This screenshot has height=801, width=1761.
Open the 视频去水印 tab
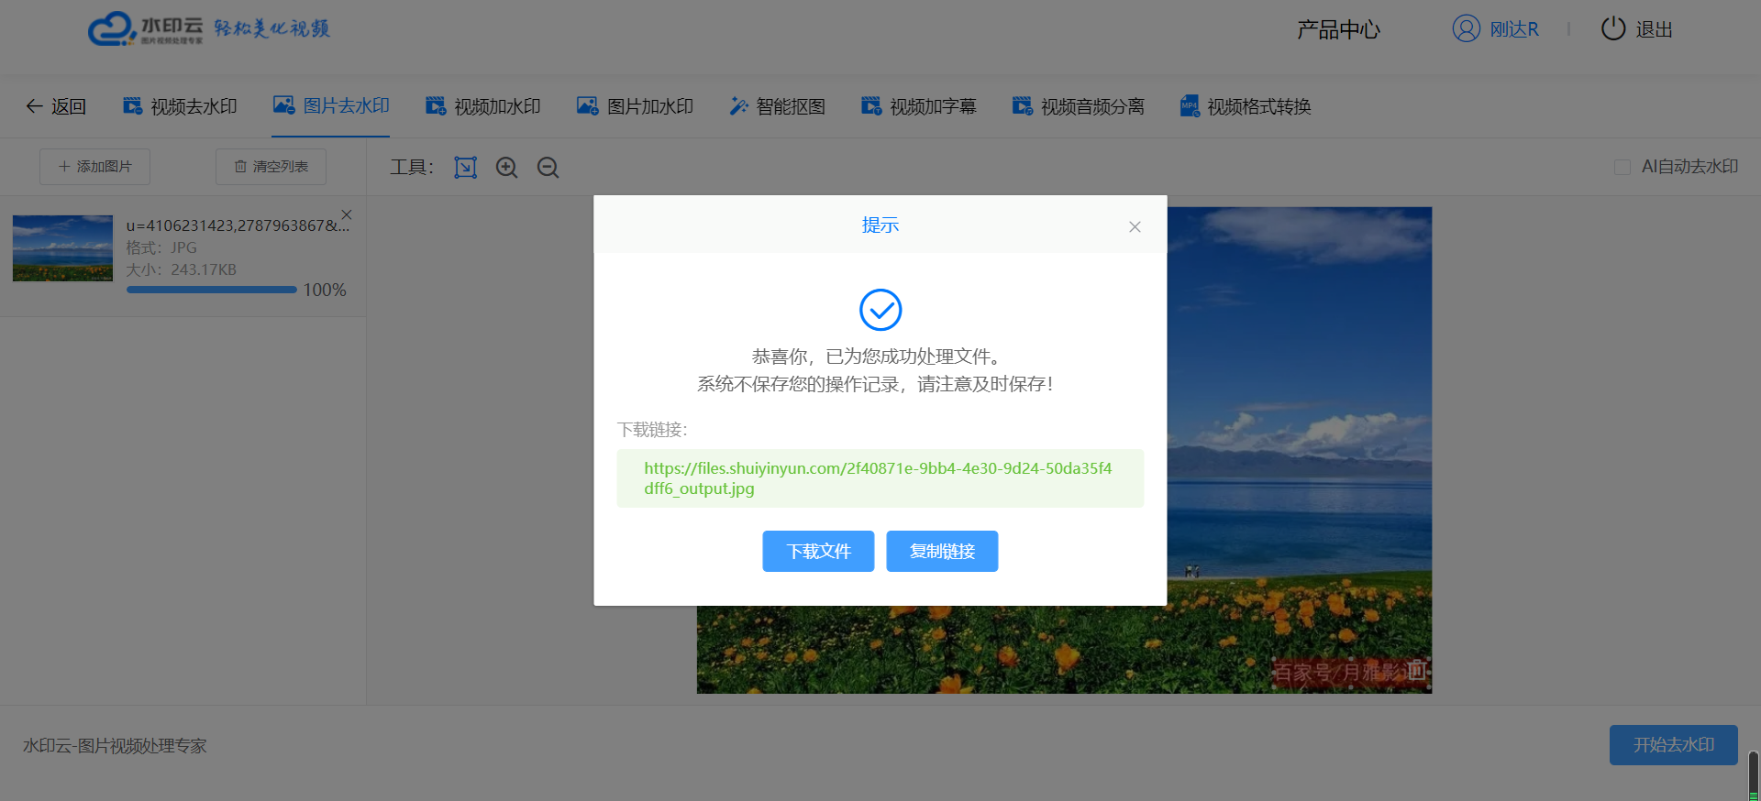pos(181,106)
